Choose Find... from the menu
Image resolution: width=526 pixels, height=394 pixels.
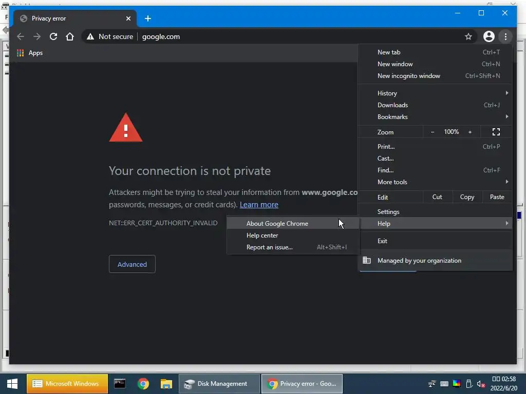[435, 170]
